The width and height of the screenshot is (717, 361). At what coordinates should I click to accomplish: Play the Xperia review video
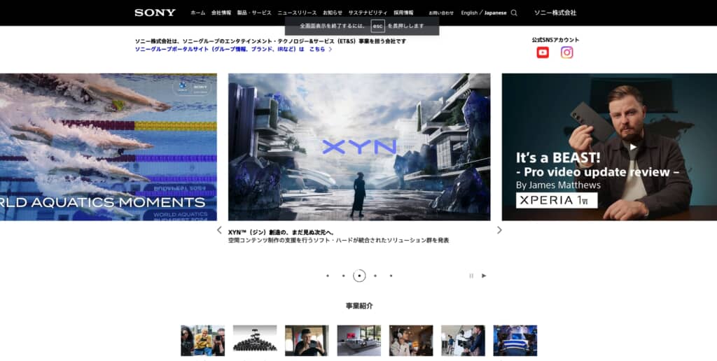point(633,147)
